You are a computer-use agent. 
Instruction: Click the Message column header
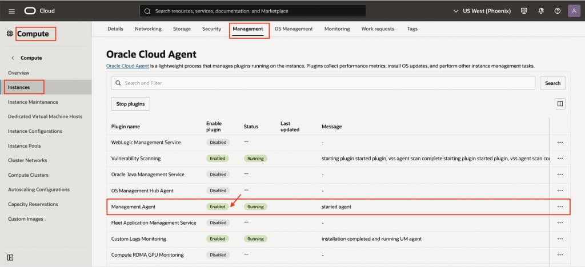pyautogui.click(x=332, y=127)
